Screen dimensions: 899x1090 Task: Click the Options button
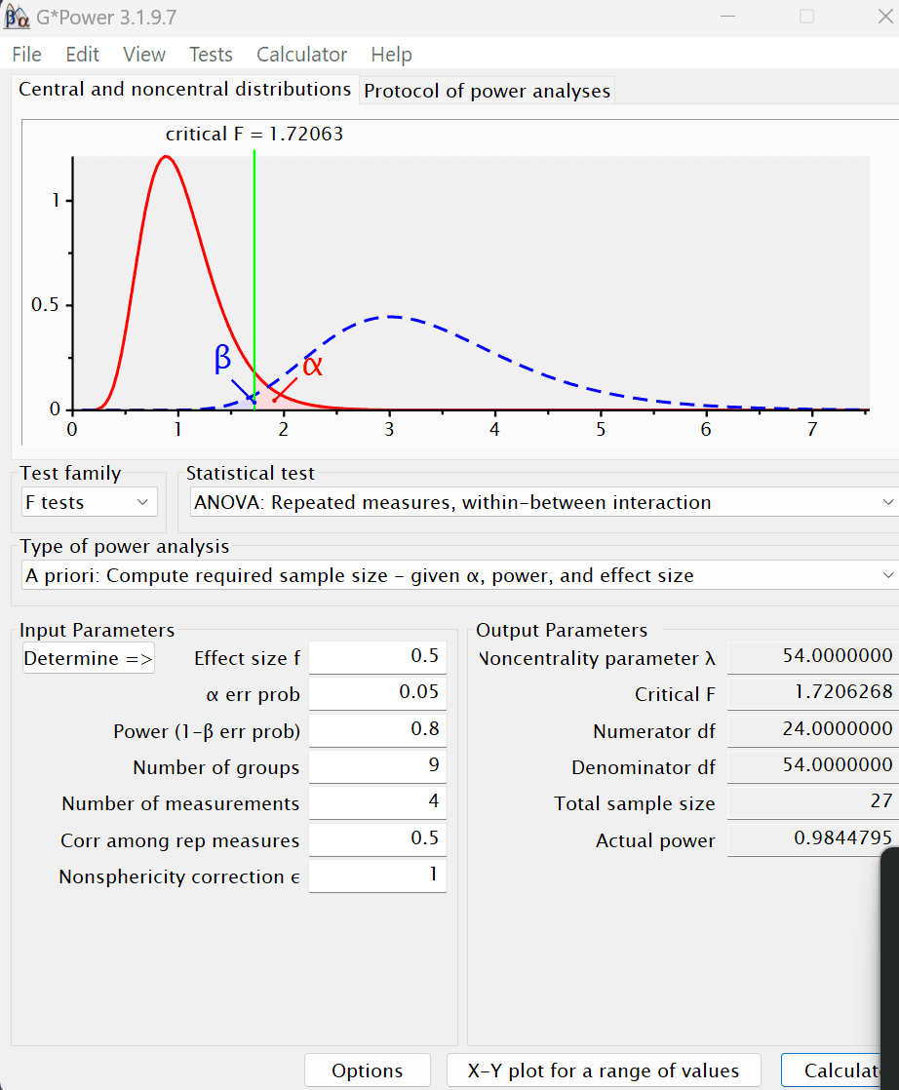point(368,1071)
